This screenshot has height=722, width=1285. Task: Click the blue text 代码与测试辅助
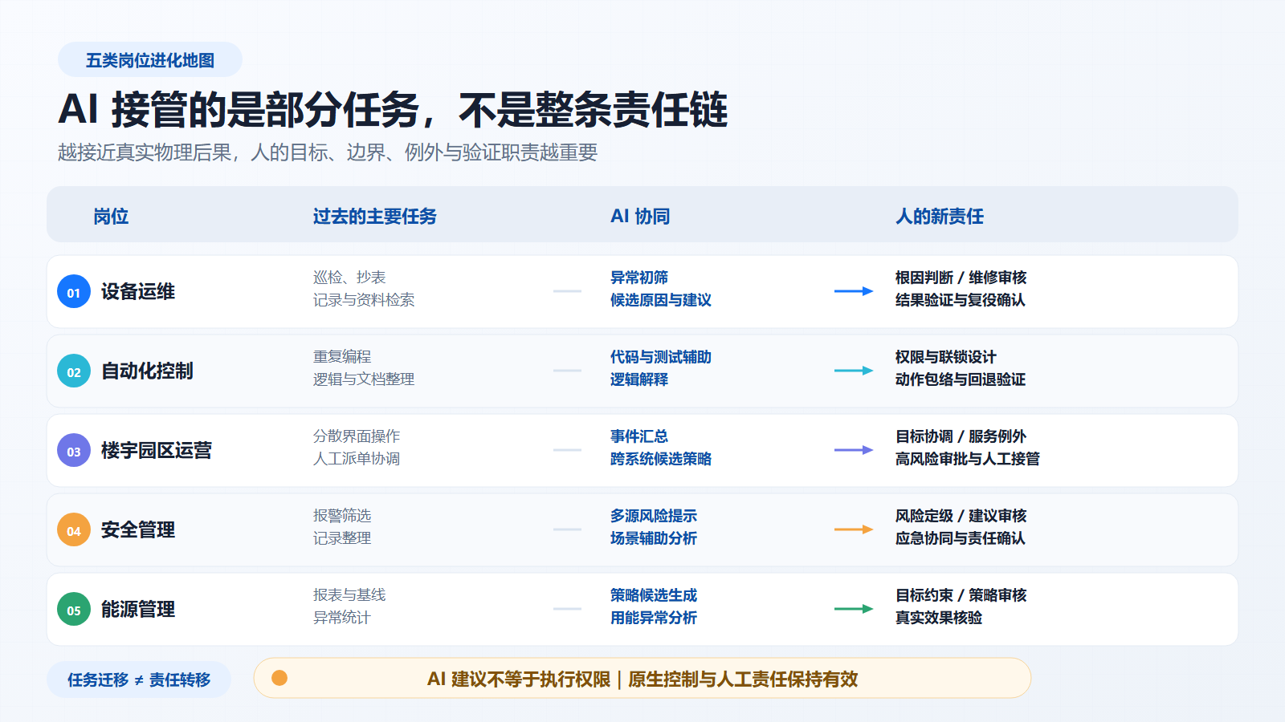pos(661,356)
